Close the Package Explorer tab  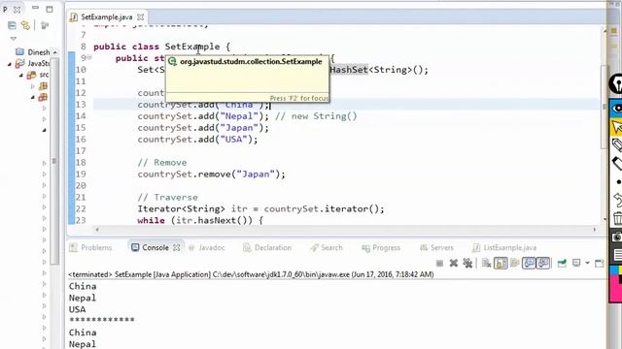click(17, 9)
